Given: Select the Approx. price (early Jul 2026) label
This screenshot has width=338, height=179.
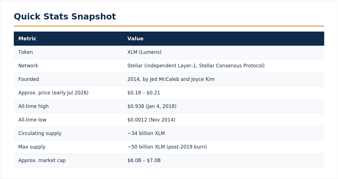Looking at the screenshot, I should pos(54,93).
